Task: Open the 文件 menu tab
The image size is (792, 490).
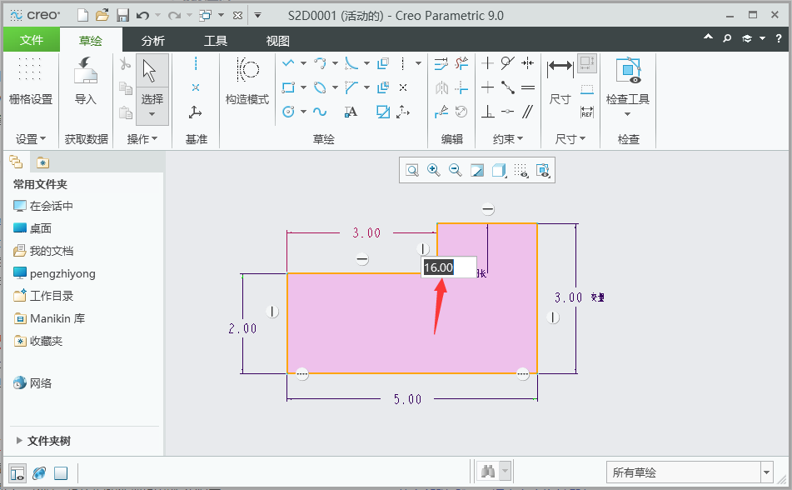Action: point(32,41)
